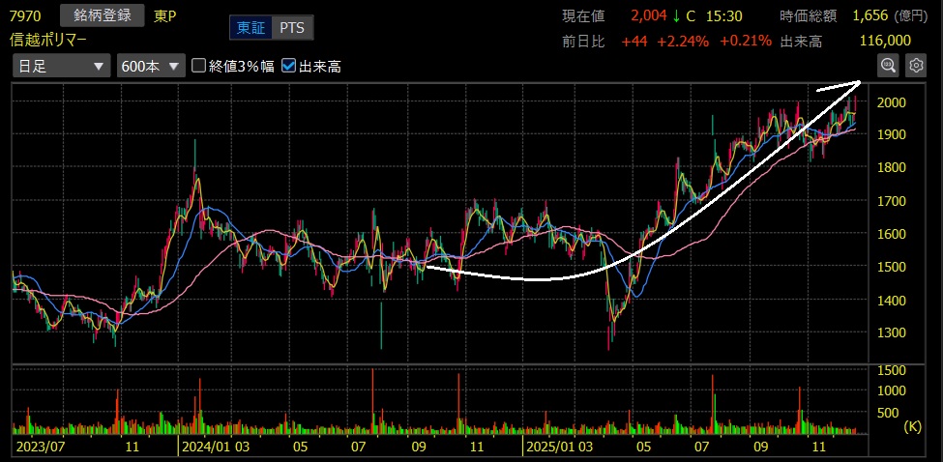Enable the 終値3%幅 checkbox
943x462 pixels.
199,66
